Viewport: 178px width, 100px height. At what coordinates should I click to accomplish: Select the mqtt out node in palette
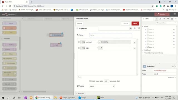[x=9, y=49]
